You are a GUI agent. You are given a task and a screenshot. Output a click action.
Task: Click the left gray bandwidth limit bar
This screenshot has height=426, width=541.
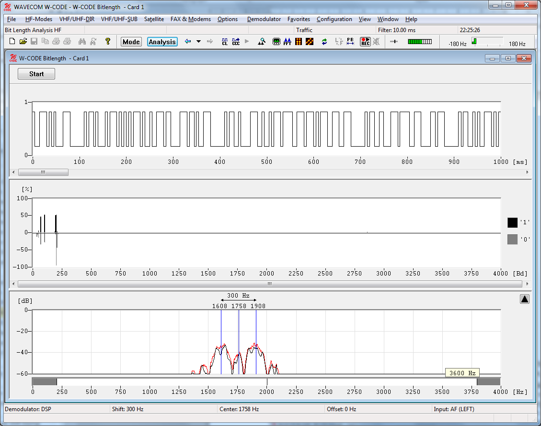pyautogui.click(x=45, y=381)
